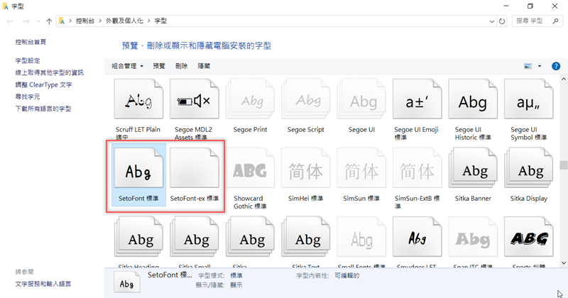Select the Scruff LET Plain font icon
Viewport: 568px width, 298px height.
(138, 99)
